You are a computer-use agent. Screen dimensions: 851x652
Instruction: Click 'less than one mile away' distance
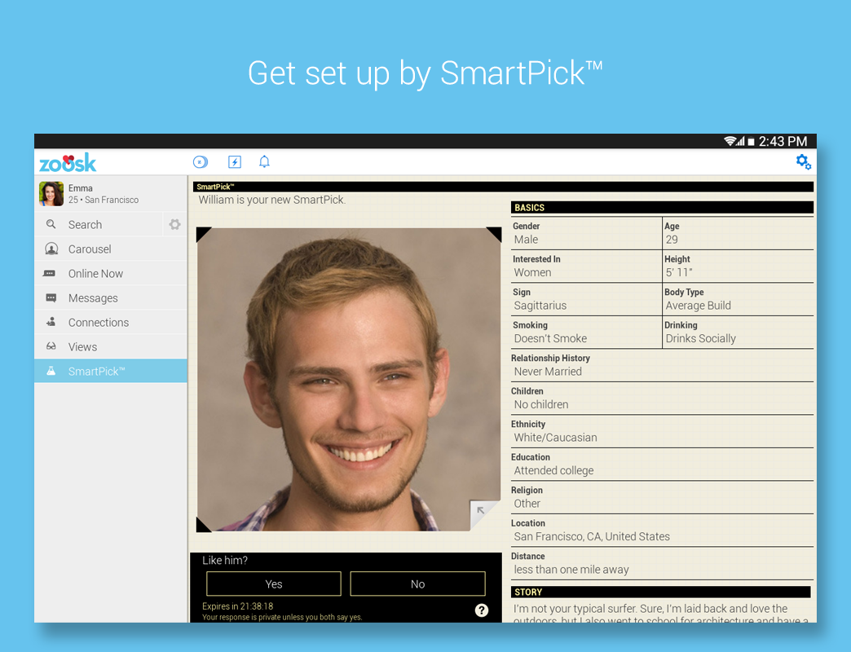571,570
